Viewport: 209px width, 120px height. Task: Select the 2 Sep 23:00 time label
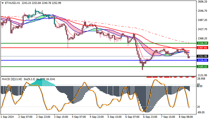43,117
